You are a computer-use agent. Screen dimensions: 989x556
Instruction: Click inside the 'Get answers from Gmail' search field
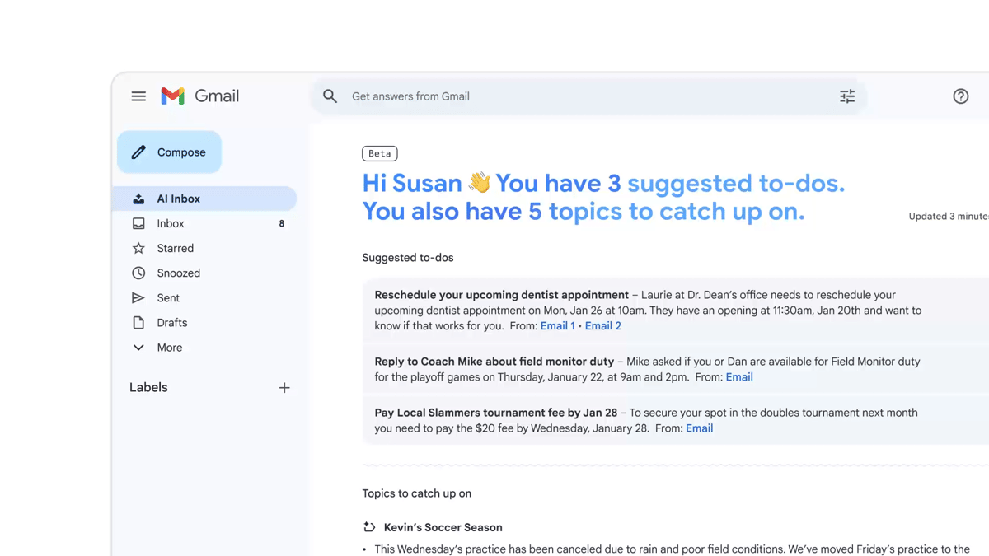410,96
